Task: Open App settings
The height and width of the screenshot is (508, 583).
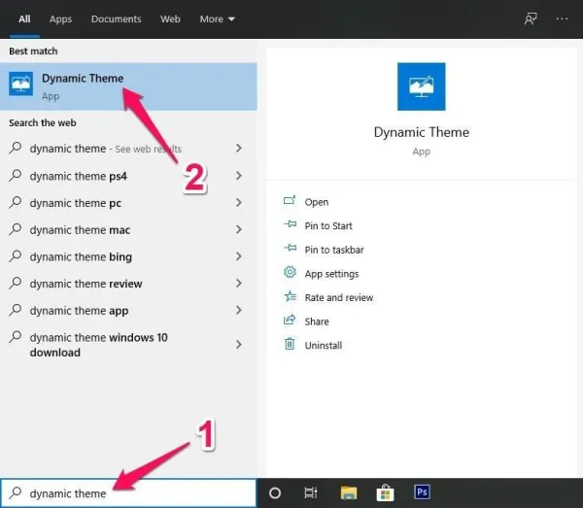Action: point(331,274)
